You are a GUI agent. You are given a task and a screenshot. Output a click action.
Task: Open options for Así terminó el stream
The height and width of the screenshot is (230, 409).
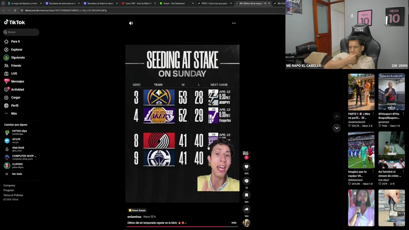pos(403,172)
